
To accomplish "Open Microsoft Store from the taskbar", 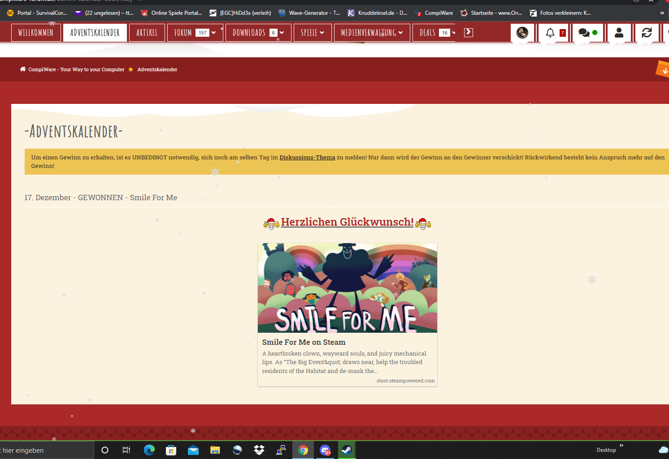I will [171, 450].
